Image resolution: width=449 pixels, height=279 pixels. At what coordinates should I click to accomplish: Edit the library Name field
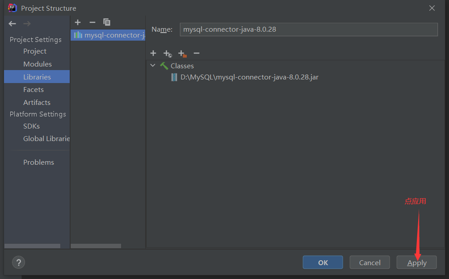tap(308, 29)
